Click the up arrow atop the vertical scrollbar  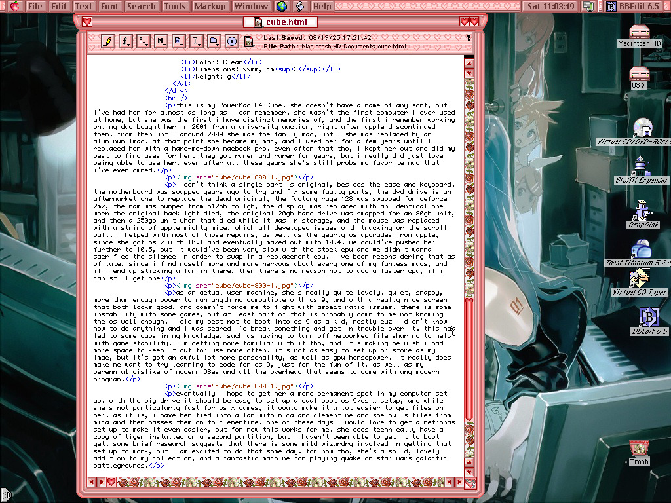(x=469, y=64)
